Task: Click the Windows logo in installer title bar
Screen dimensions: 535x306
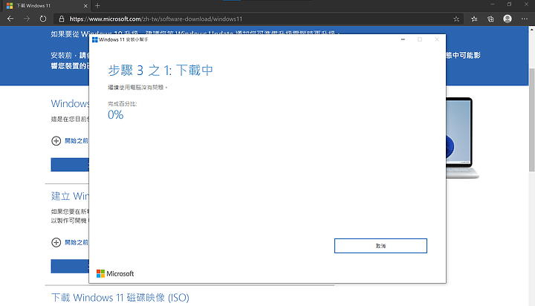Action: (95, 39)
